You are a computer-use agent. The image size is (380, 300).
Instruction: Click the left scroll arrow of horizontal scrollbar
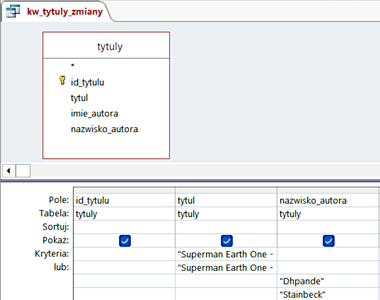(x=9, y=170)
